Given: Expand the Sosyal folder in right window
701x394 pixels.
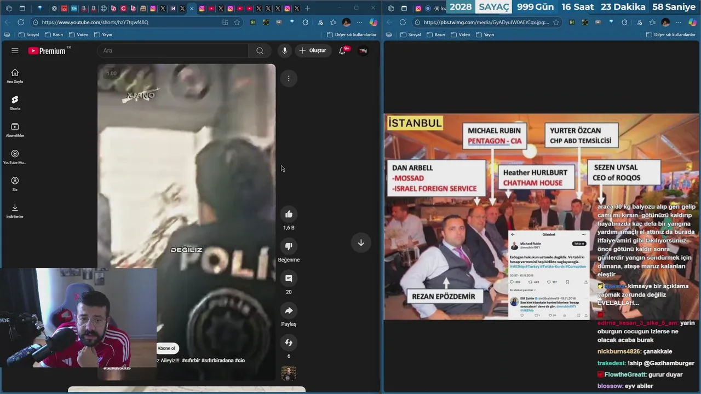Looking at the screenshot, I should [x=411, y=34].
